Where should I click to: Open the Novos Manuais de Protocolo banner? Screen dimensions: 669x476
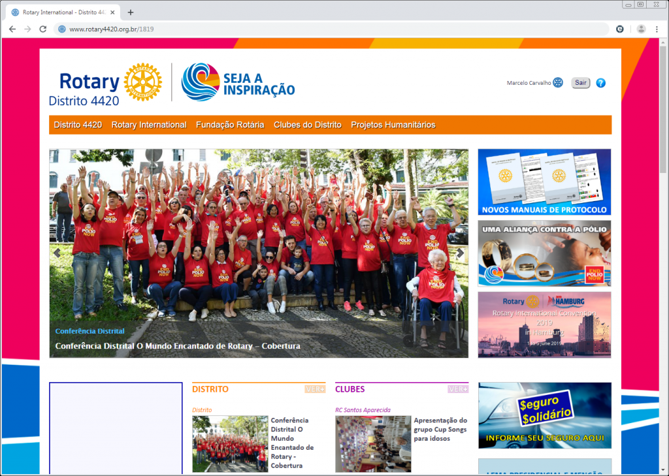point(544,182)
